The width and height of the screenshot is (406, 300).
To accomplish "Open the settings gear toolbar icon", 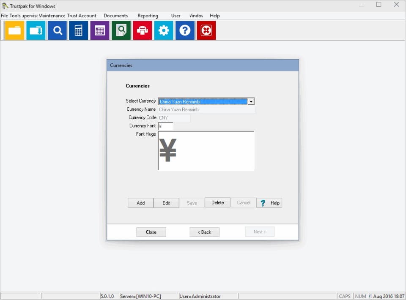I will pyautogui.click(x=164, y=30).
